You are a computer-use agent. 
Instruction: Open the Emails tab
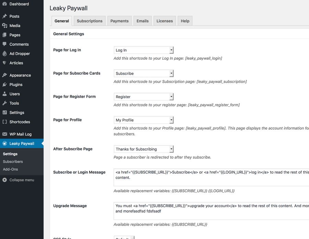pyautogui.click(x=142, y=21)
